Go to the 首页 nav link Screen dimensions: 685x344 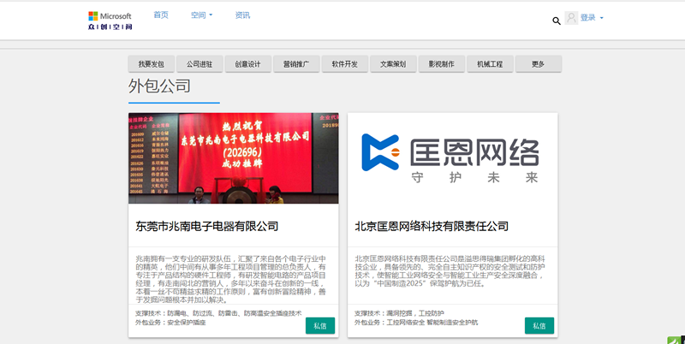(x=161, y=15)
